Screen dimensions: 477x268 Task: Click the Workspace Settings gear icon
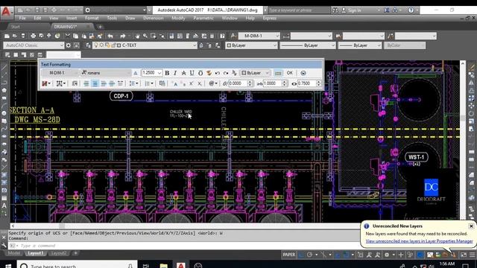point(69,45)
